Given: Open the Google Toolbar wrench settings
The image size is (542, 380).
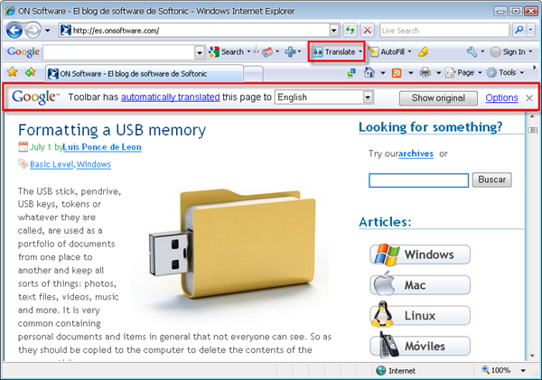Looking at the screenshot, I should [472, 51].
